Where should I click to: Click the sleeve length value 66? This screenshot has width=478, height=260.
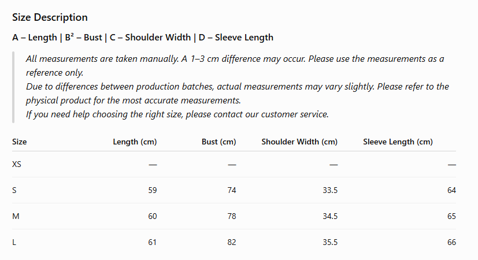pyautogui.click(x=451, y=242)
